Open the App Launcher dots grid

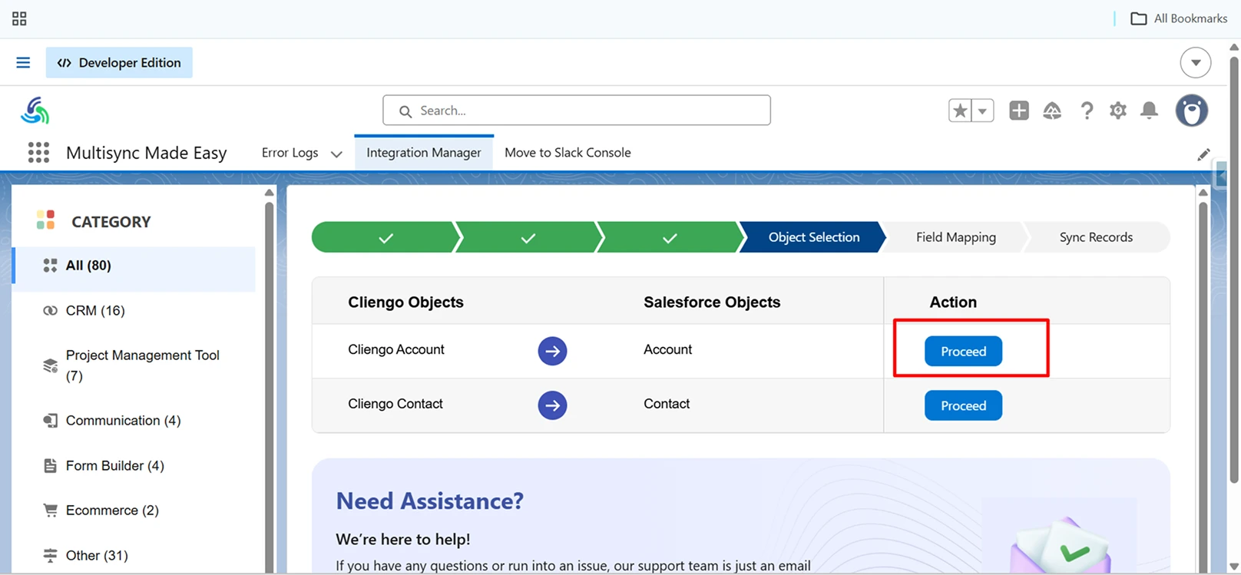pos(38,153)
